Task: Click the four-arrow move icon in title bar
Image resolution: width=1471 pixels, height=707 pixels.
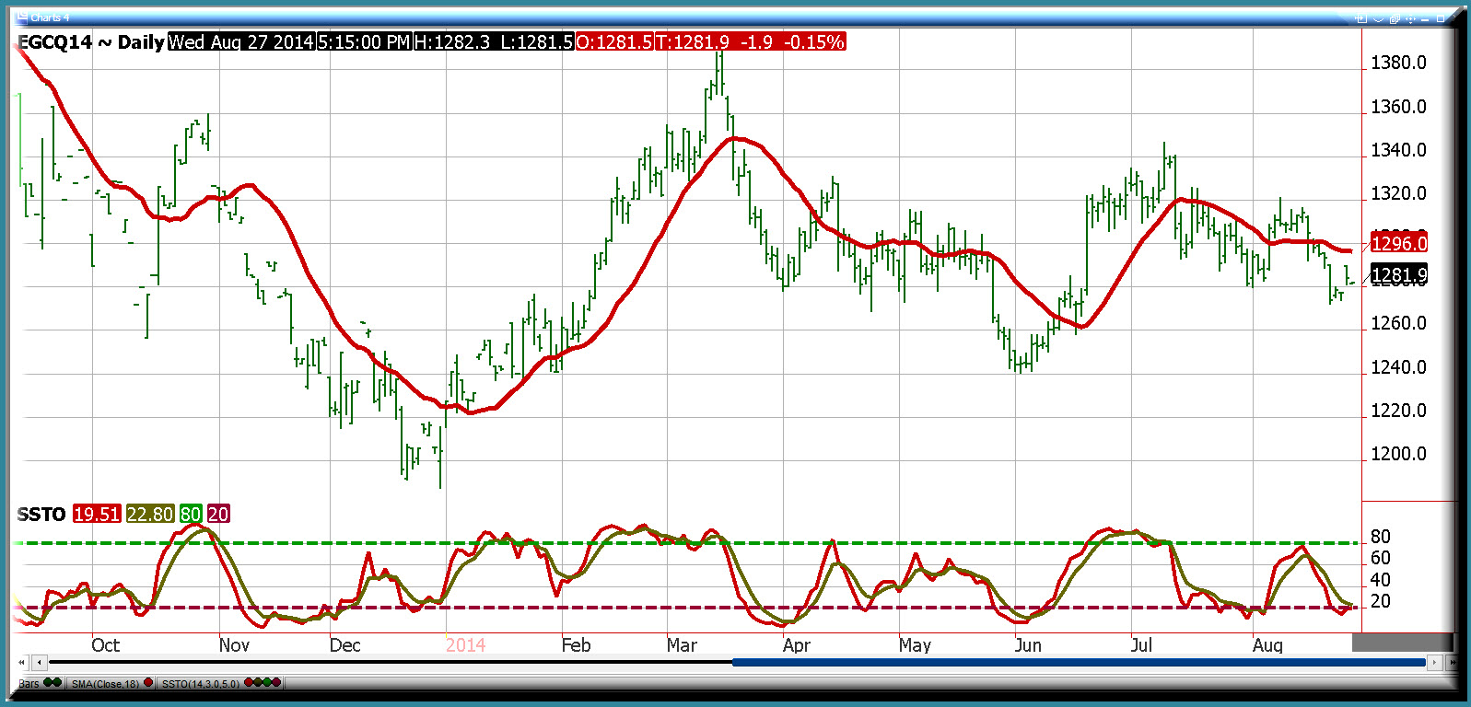Action: click(x=1411, y=18)
